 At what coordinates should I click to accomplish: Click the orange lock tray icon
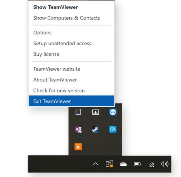[78, 147]
